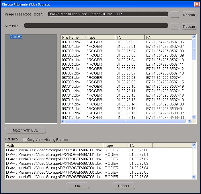Click file list horizontal scrollbar thumb

(x=125, y=121)
